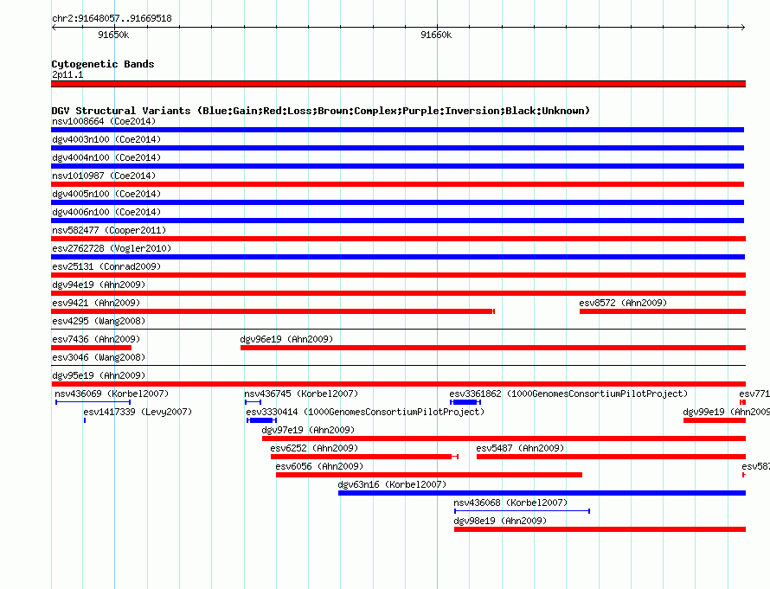Select esv7436 (Ahn2009) variant label
The width and height of the screenshot is (770, 589).
pyautogui.click(x=96, y=339)
